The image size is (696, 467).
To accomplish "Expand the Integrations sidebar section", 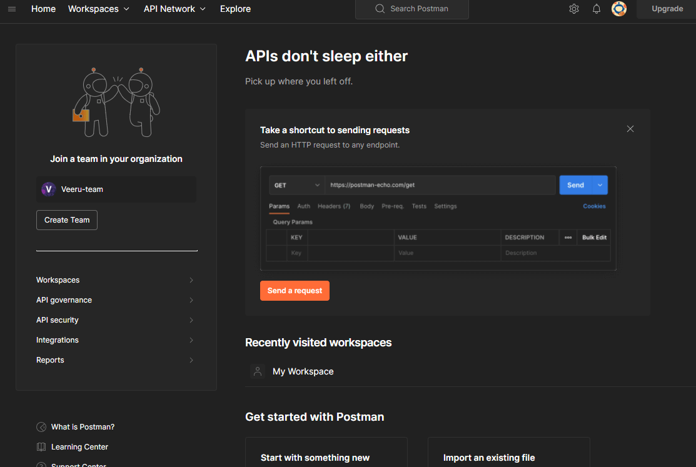I will [116, 340].
